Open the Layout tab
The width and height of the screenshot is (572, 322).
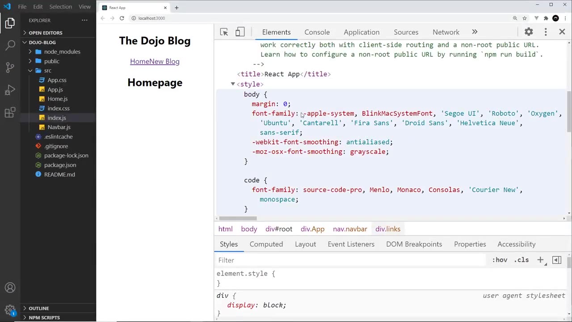305,244
